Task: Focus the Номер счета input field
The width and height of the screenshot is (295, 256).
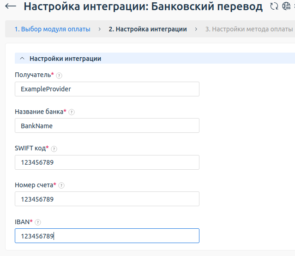Action: [x=107, y=199]
